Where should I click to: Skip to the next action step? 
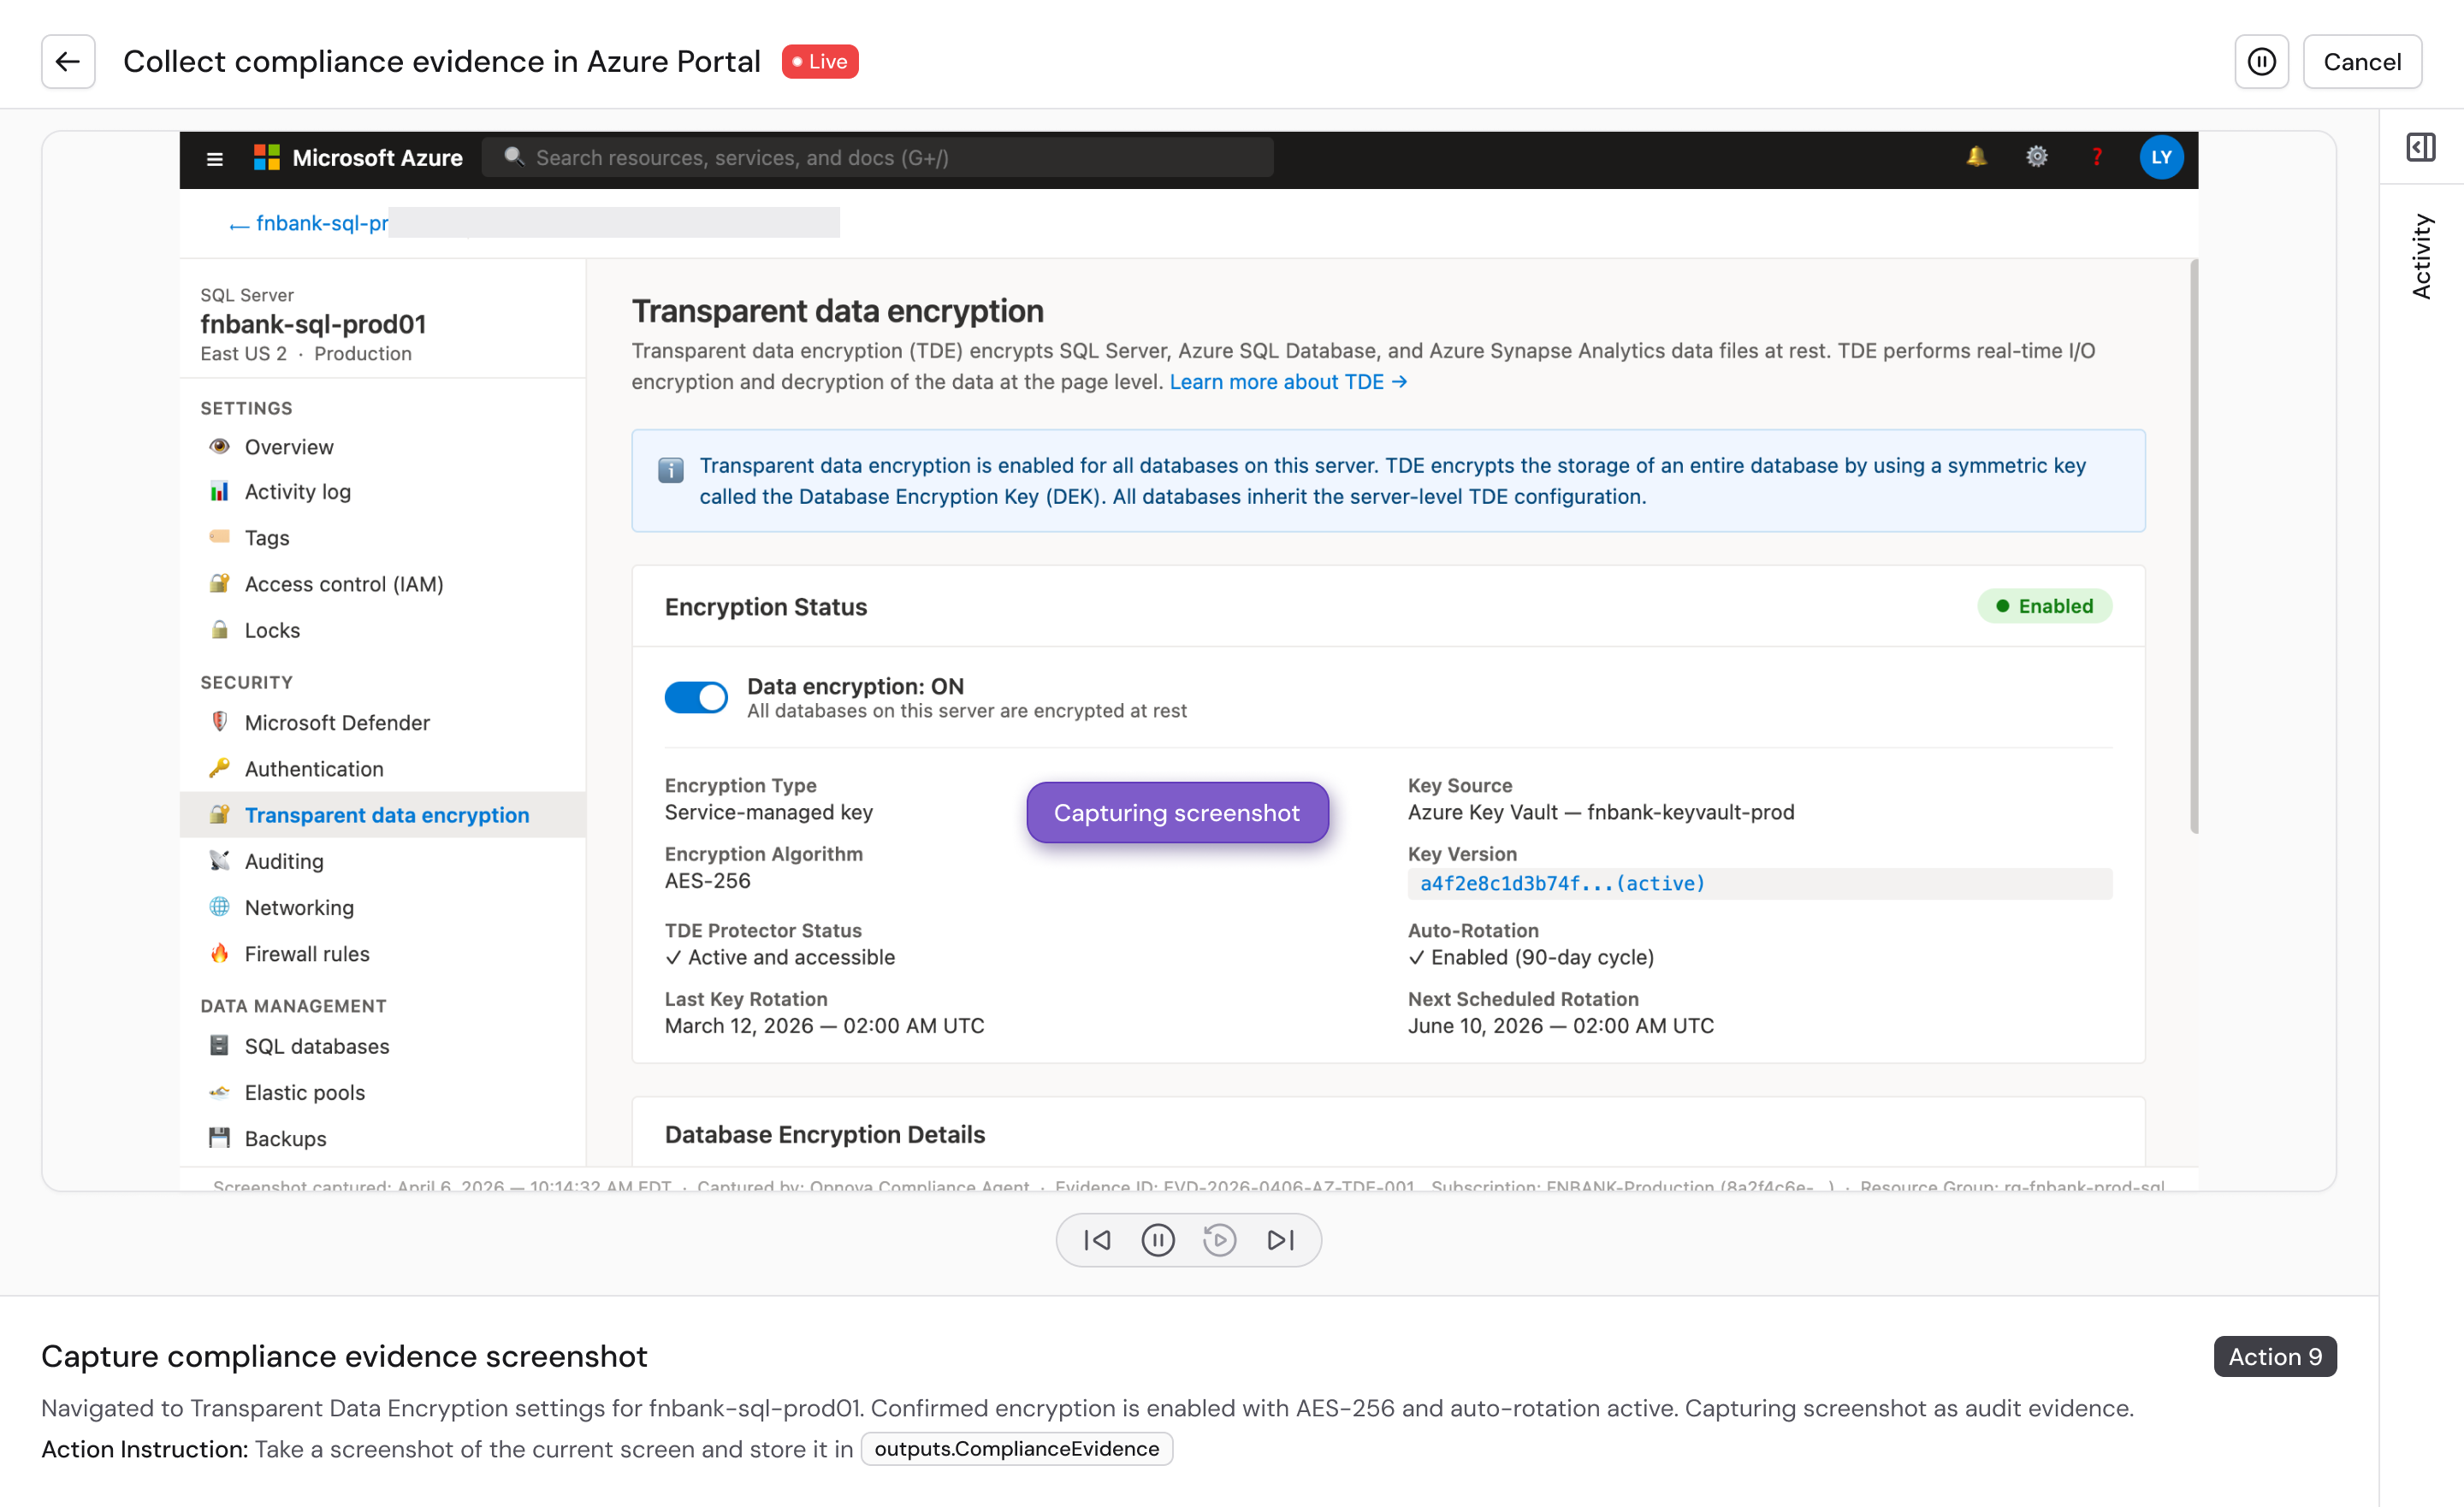pos(1279,1240)
